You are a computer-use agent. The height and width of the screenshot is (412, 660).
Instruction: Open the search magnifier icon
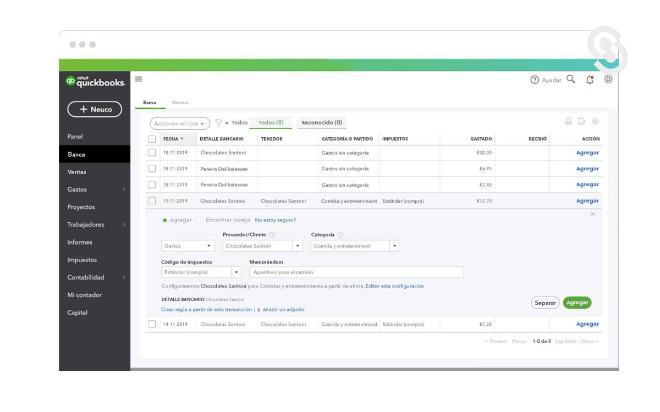click(x=571, y=79)
